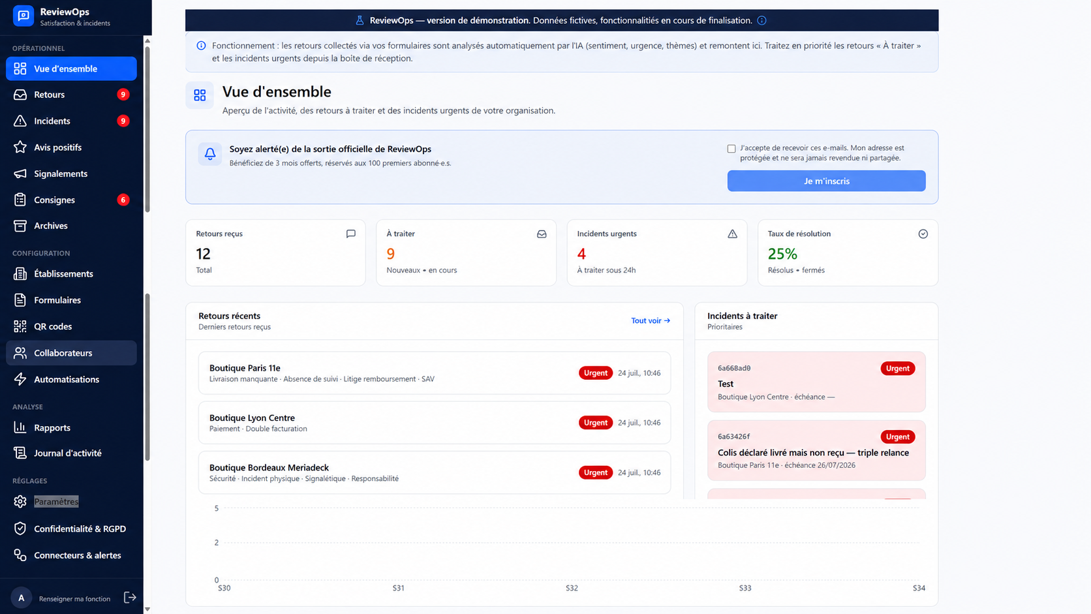The height and width of the screenshot is (614, 1091).
Task: Click the sidebar scroll-up arrow
Action: point(147,40)
